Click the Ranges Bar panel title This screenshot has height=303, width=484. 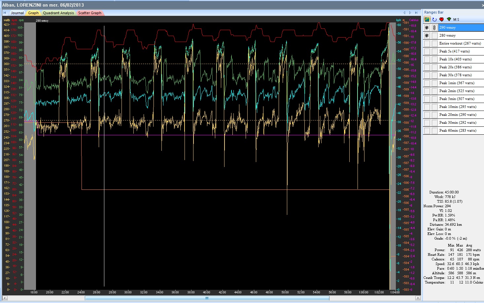tap(434, 12)
